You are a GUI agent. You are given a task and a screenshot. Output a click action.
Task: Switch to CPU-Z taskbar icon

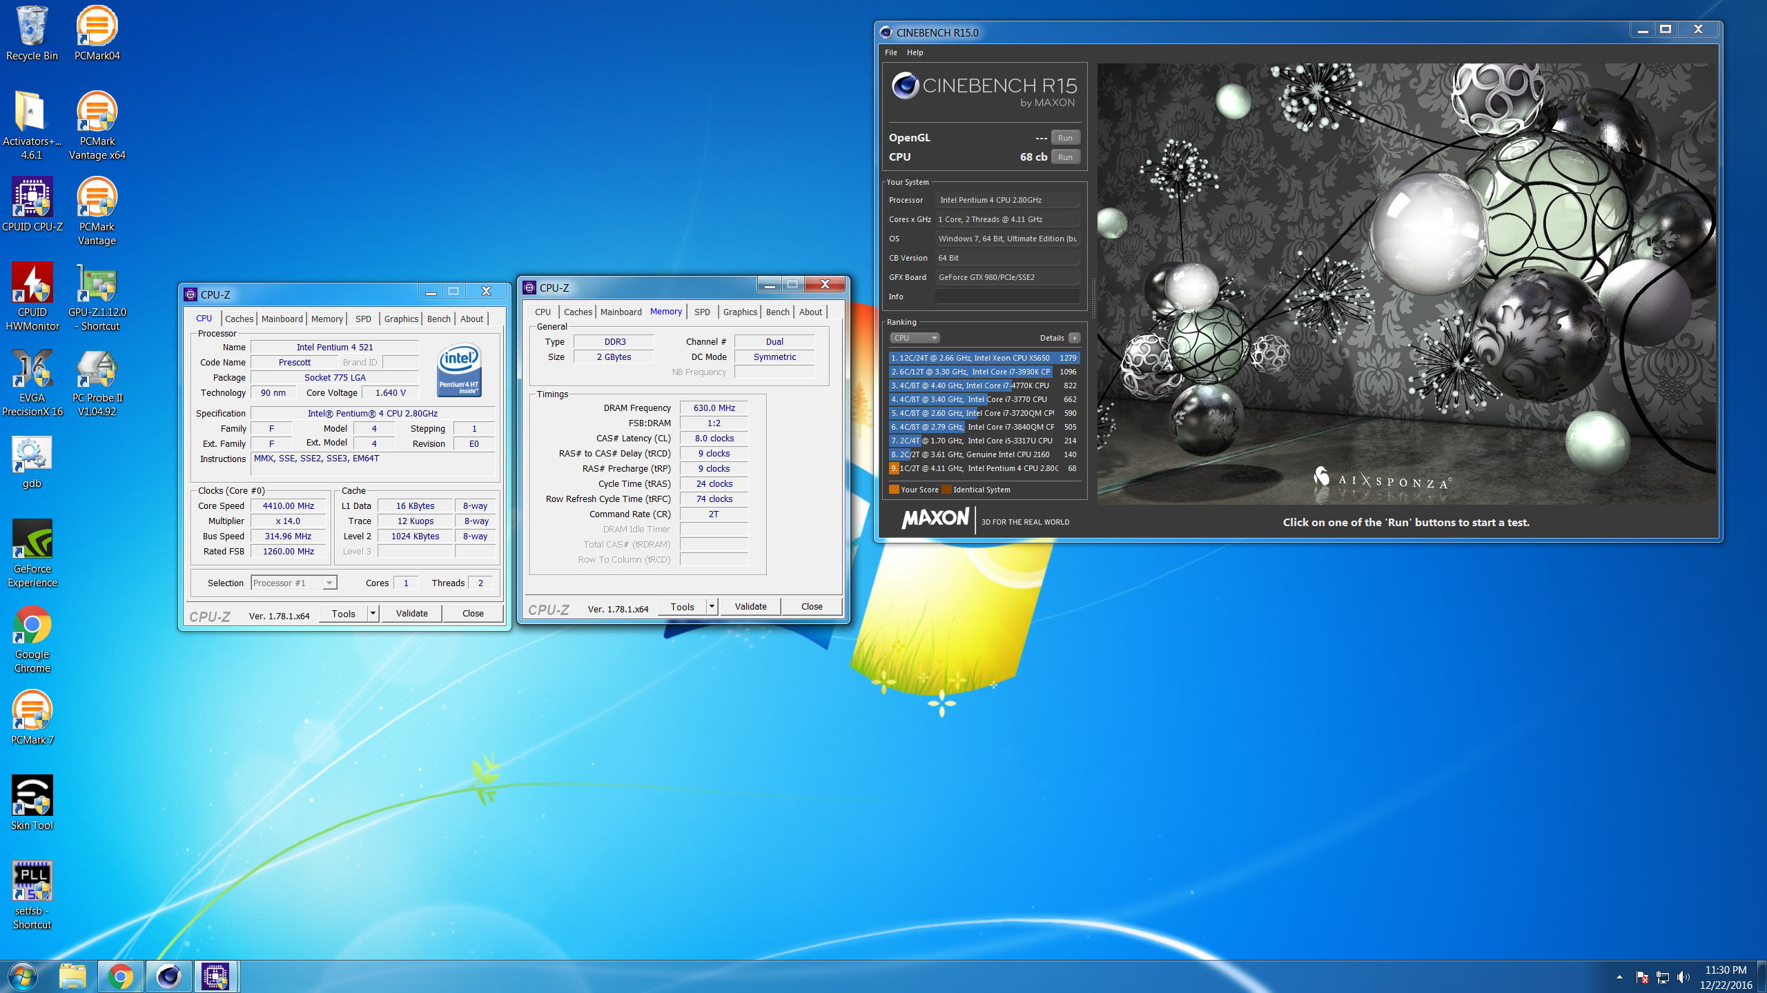click(215, 976)
